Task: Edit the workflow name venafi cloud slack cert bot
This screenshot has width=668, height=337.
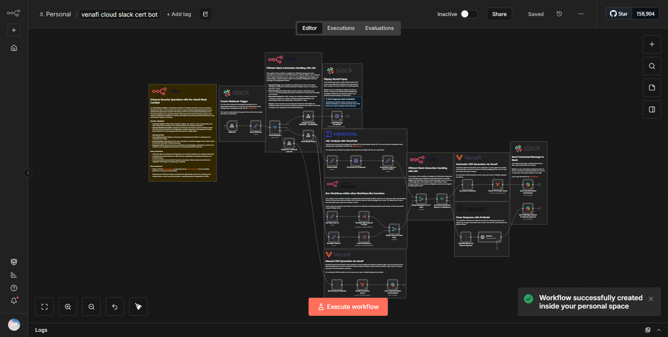Action: coord(119,14)
